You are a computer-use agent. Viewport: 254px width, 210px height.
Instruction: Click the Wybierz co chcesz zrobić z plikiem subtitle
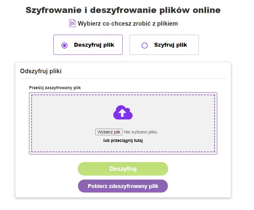[128, 24]
